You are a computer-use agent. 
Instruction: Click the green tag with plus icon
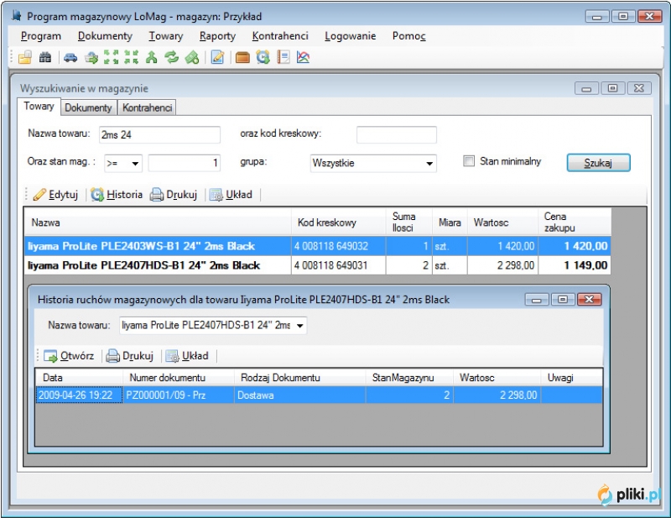(192, 57)
